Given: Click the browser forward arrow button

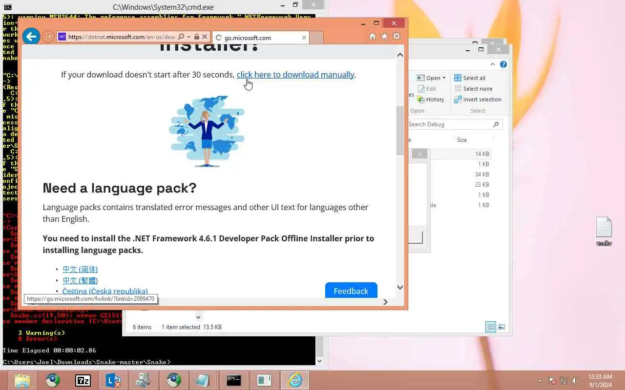Looking at the screenshot, I should click(48, 37).
